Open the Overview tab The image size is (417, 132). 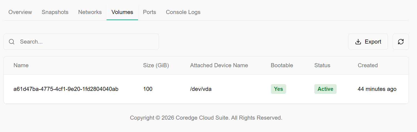click(x=20, y=12)
